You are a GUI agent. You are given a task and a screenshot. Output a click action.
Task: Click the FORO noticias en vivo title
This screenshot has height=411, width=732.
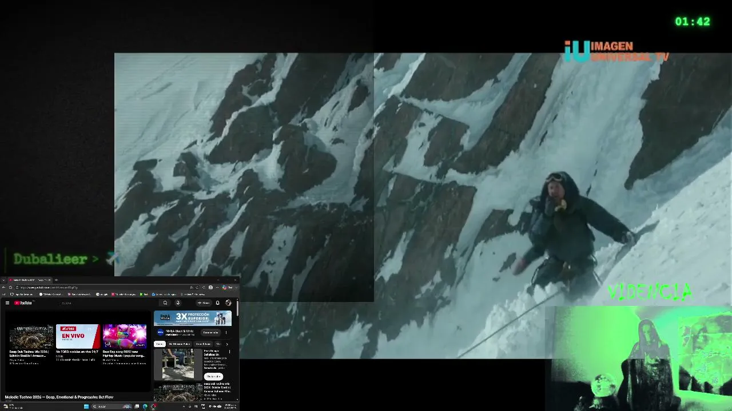[77, 352]
